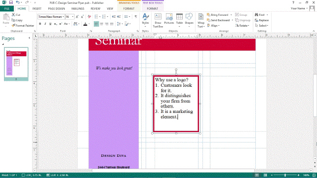The height and width of the screenshot is (178, 317).
Task: Toggle Underline formatting
Action: click(50, 24)
